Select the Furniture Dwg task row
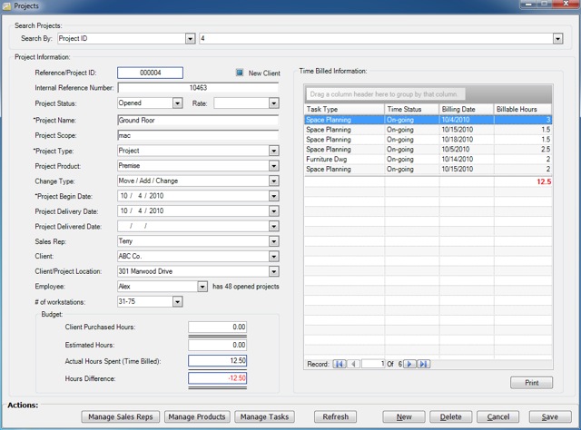The image size is (581, 430). click(343, 159)
